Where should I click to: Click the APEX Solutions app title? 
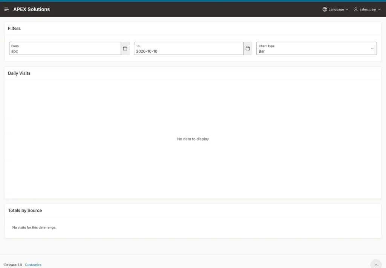click(32, 9)
